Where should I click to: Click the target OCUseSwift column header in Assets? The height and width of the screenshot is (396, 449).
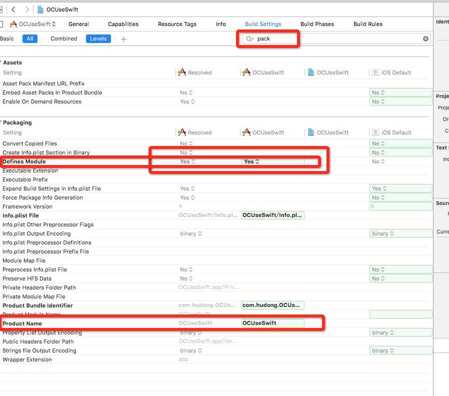tap(263, 72)
